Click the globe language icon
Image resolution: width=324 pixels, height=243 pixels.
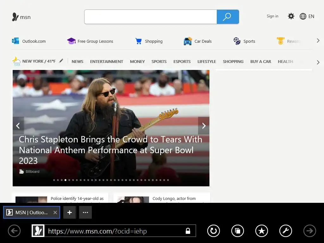[x=303, y=16]
